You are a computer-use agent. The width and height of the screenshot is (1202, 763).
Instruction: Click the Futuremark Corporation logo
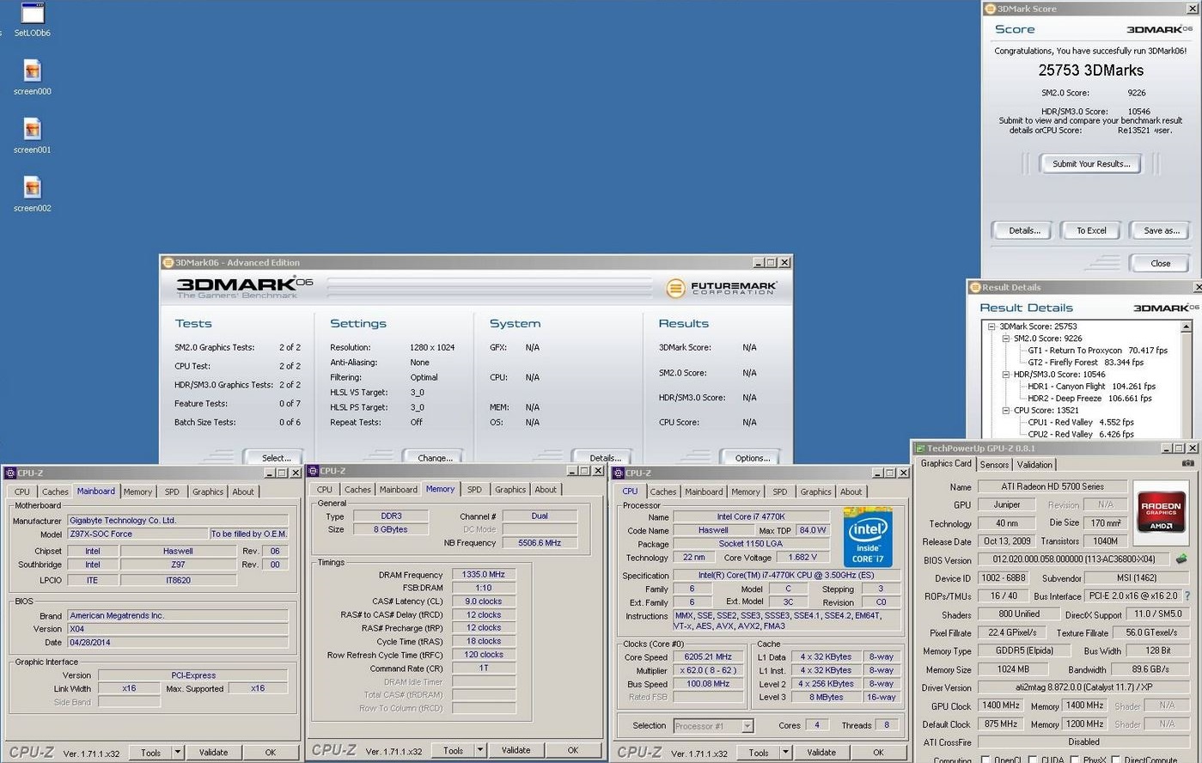coord(723,288)
